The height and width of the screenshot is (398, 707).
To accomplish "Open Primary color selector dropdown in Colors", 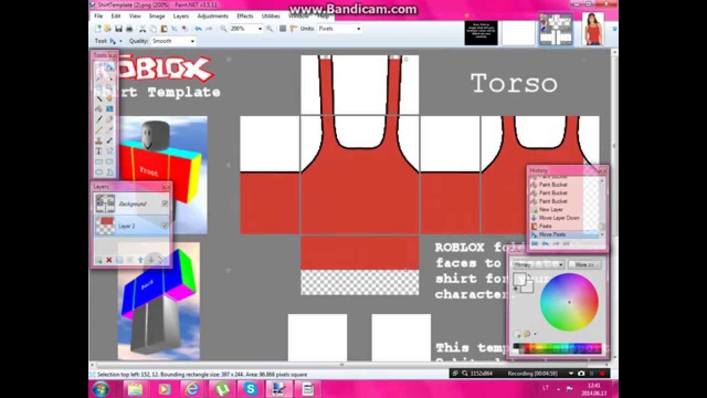I will (x=537, y=265).
